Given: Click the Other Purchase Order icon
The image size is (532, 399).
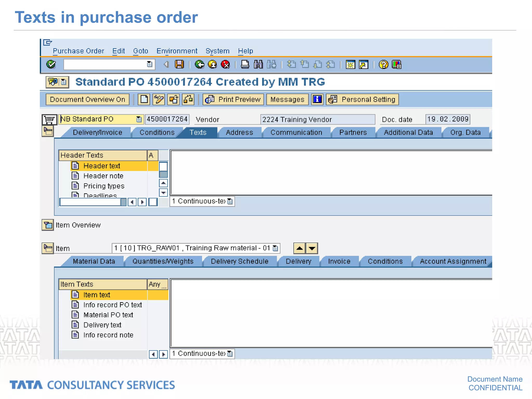Looking at the screenshot, I should (x=174, y=99).
